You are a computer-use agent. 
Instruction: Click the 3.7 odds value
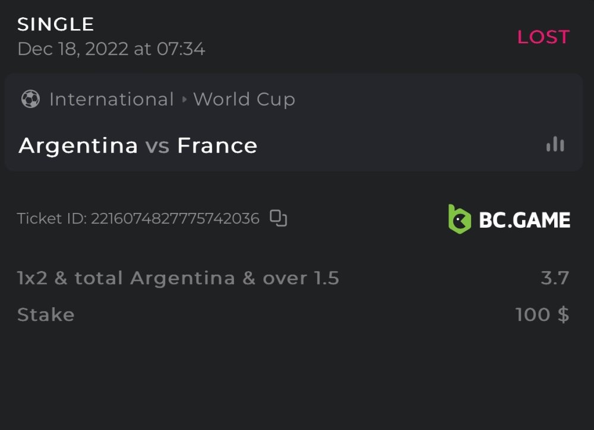(x=555, y=278)
